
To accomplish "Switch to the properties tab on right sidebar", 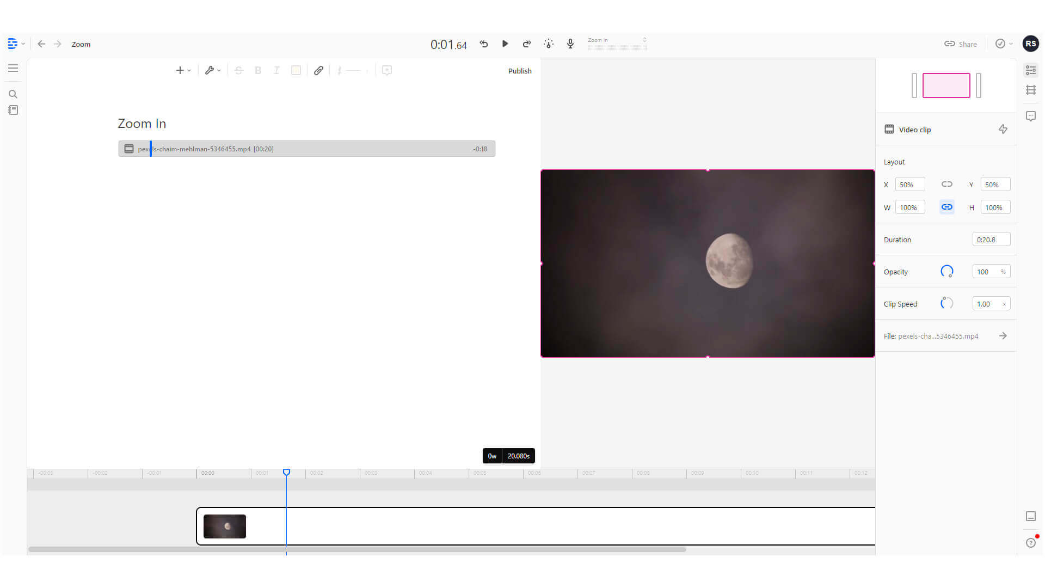I will (x=1031, y=70).
